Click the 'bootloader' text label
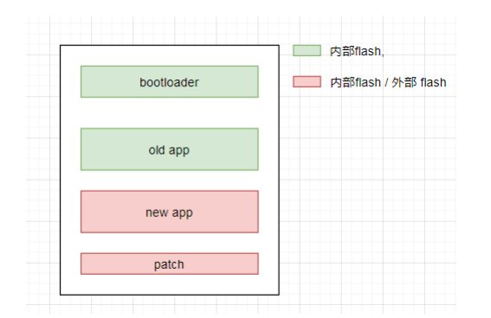This screenshot has height=318, width=491. click(x=169, y=82)
